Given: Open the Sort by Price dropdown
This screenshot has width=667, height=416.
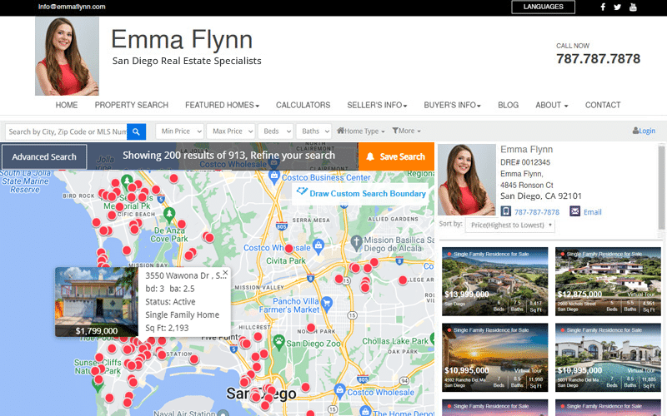Looking at the screenshot, I should [x=510, y=225].
